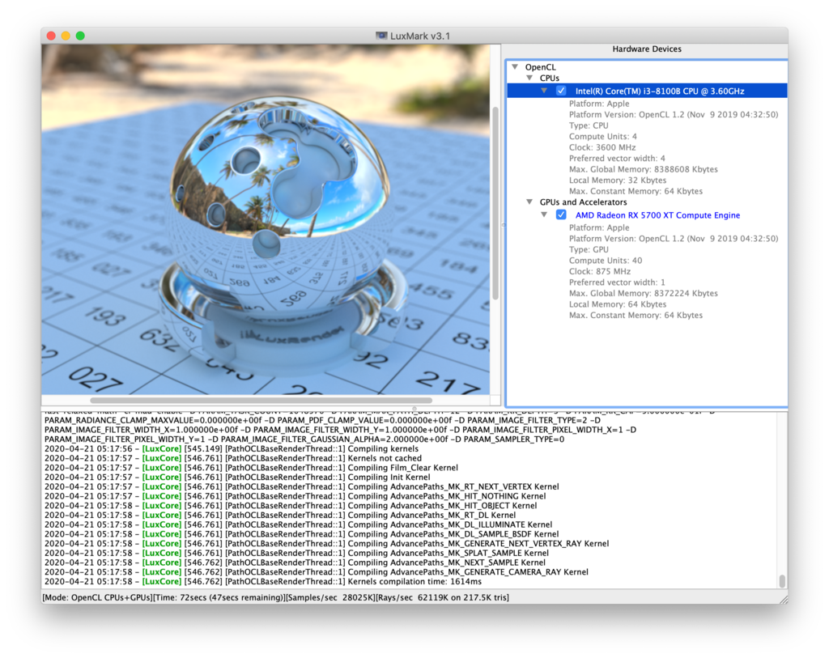Close the LuxMark window with the red button

[51, 36]
